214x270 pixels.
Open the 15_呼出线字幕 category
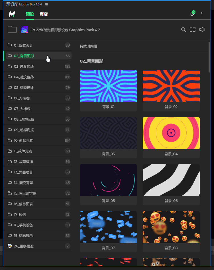tap(39, 193)
